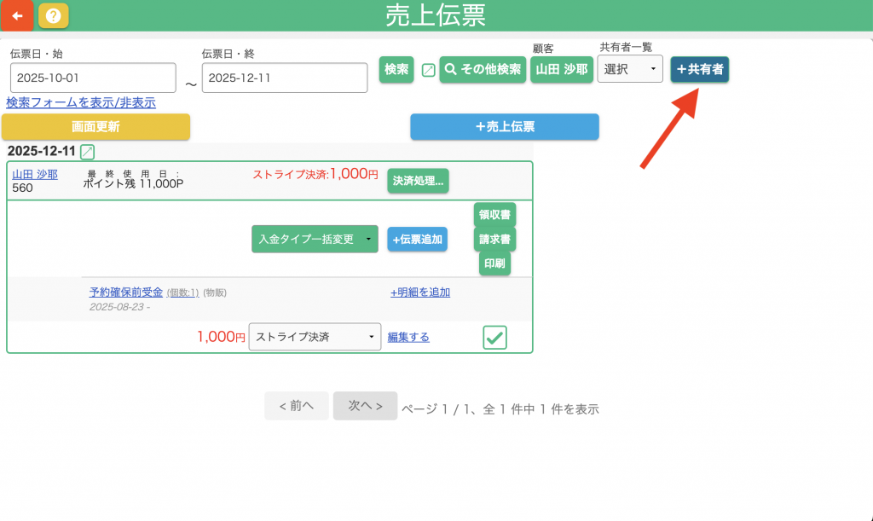Toggle the green checkmark on the slip row

click(x=494, y=338)
